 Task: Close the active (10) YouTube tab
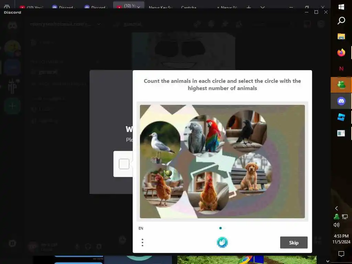point(139,8)
